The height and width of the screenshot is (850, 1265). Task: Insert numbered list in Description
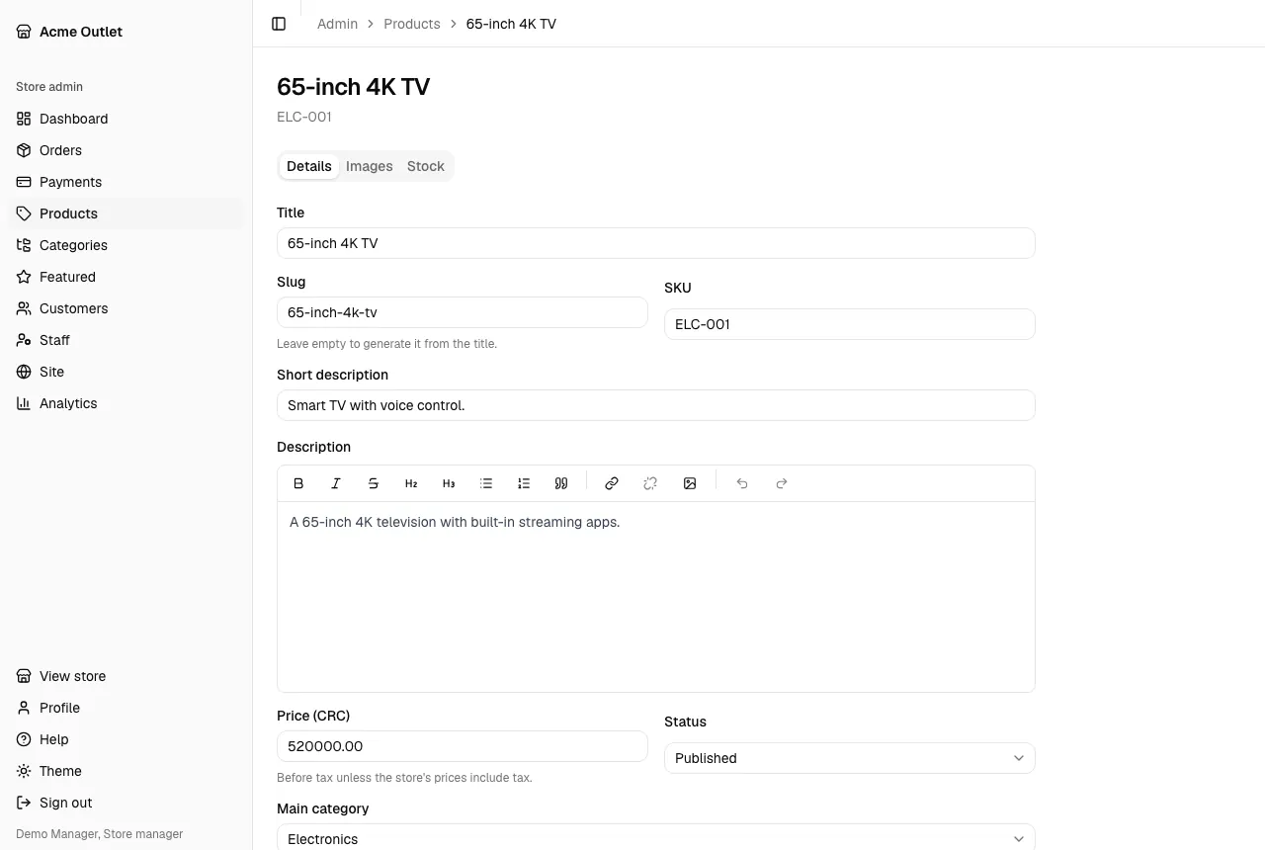point(524,483)
